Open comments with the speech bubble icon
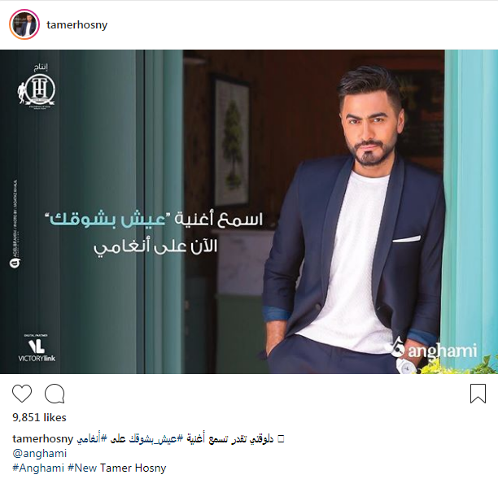Viewport: 498px width, 479px height. click(x=55, y=394)
